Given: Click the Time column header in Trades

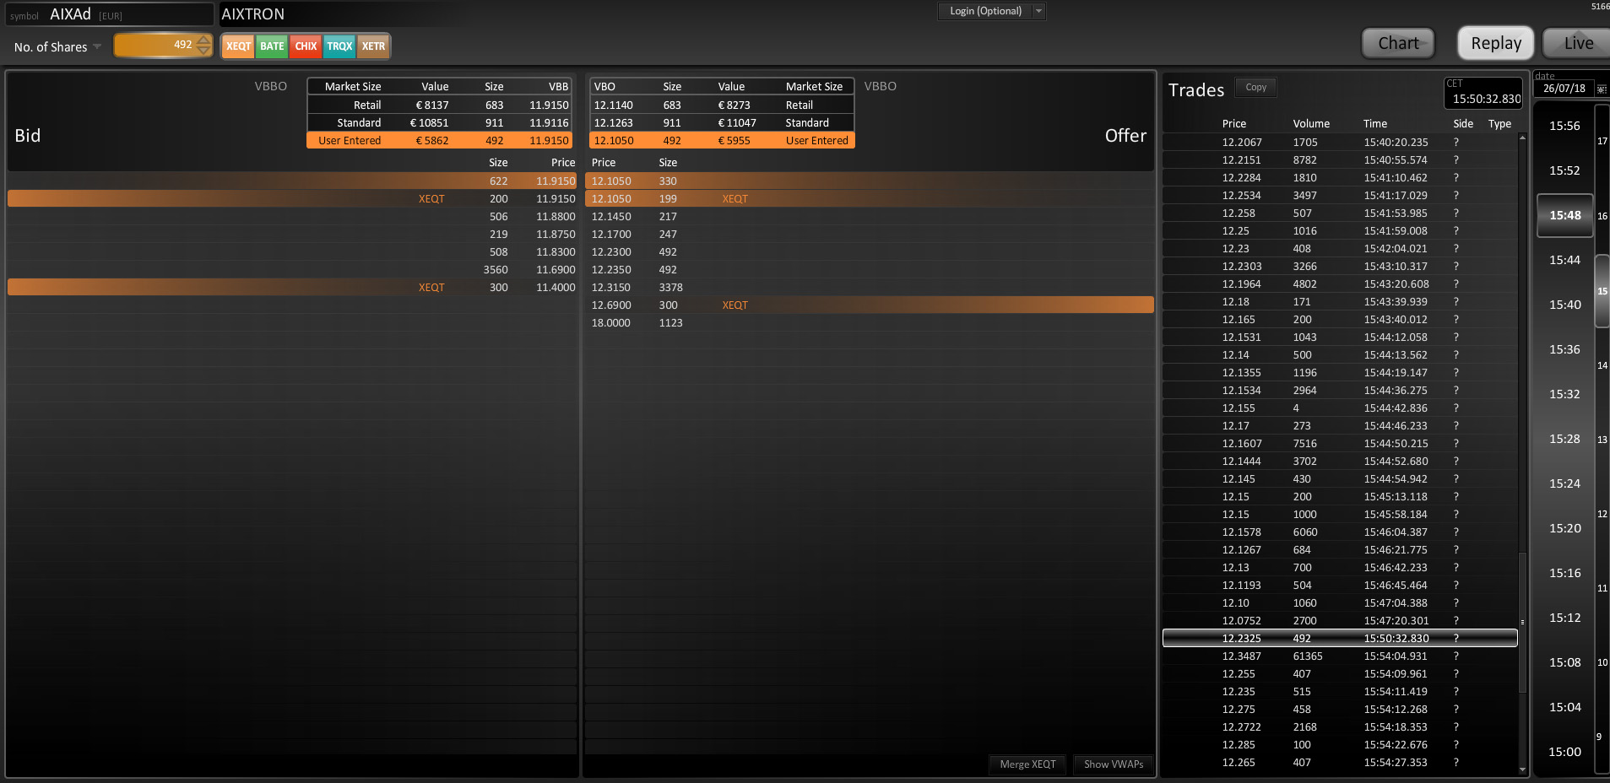Looking at the screenshot, I should pyautogui.click(x=1374, y=124).
